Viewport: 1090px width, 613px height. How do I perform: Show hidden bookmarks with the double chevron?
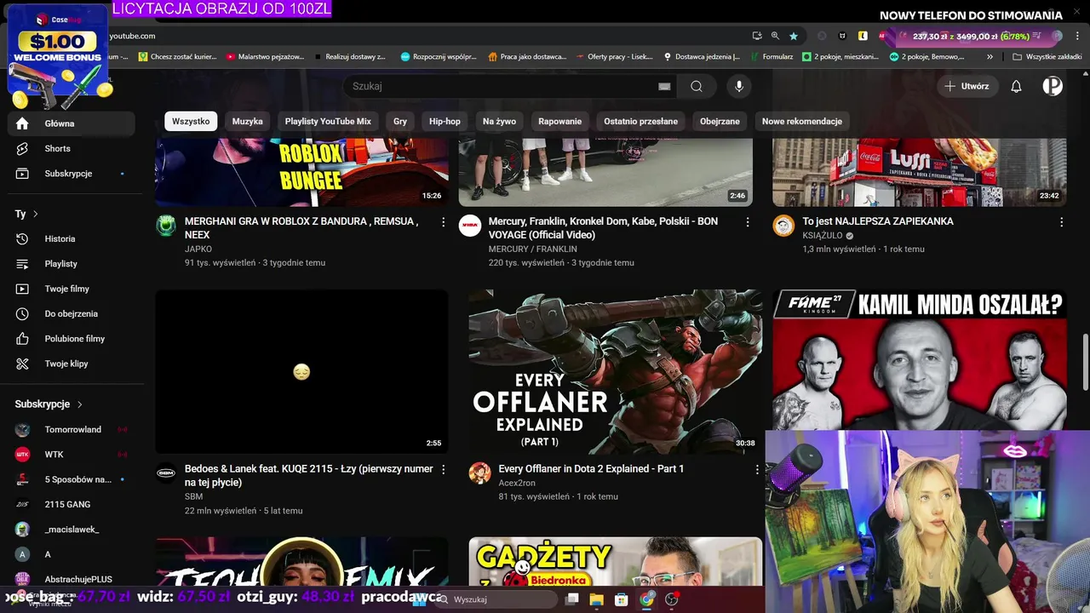990,57
